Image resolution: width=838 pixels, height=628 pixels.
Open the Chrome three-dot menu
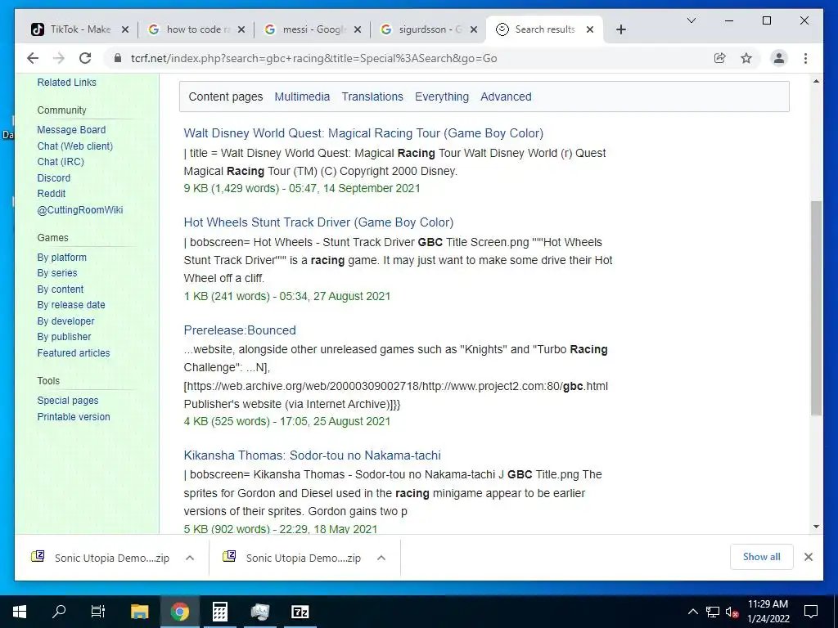click(x=805, y=58)
